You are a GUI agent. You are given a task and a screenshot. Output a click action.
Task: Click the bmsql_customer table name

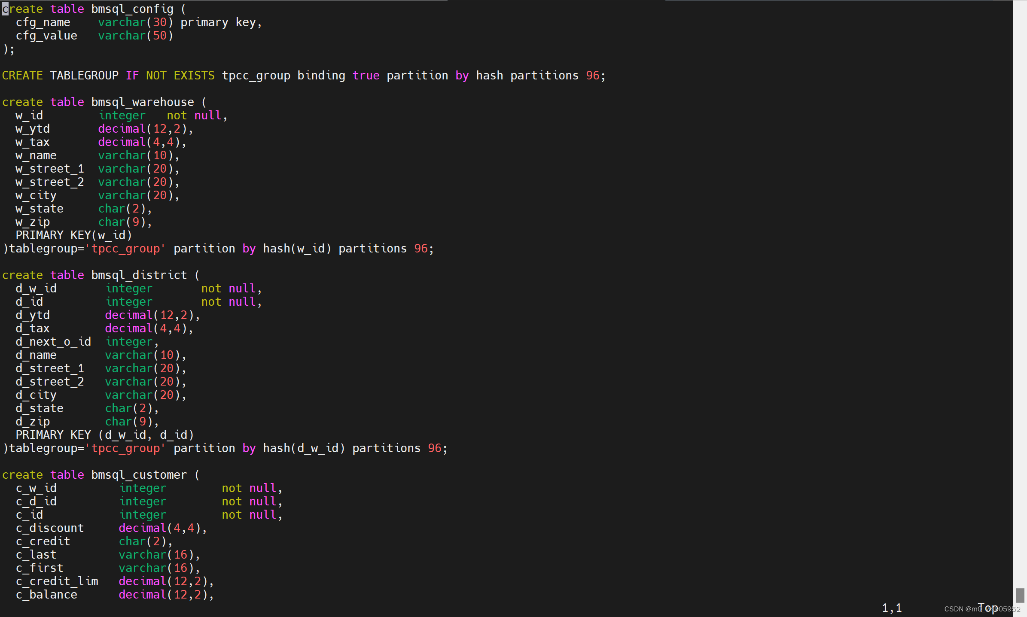tap(139, 475)
